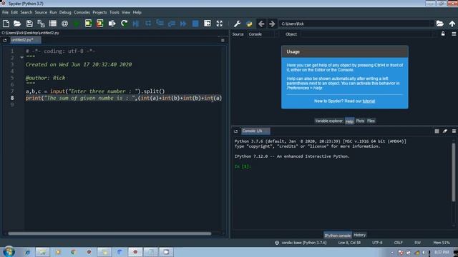Switch to the Variable explorer tab
Image resolution: width=458 pixels, height=257 pixels.
click(x=328, y=121)
